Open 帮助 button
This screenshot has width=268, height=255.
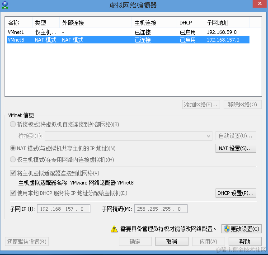[x=245, y=241]
